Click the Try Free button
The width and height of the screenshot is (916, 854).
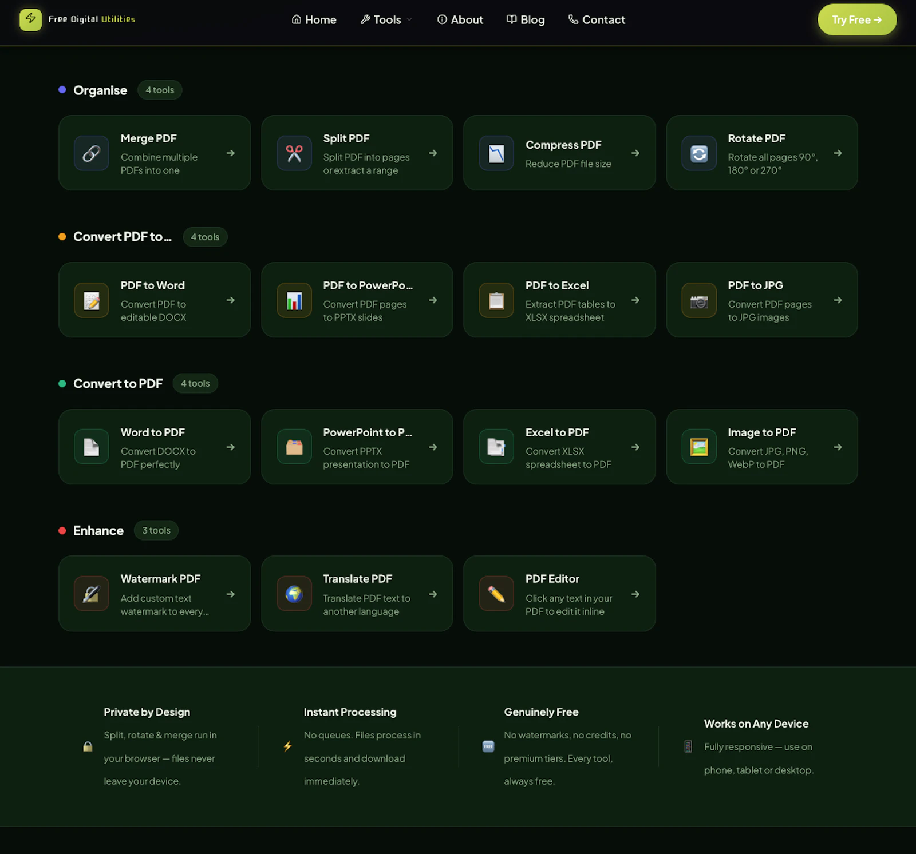(x=857, y=20)
